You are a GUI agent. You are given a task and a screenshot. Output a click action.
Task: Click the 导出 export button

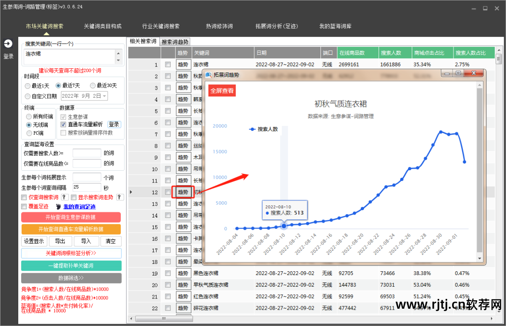tap(60, 241)
